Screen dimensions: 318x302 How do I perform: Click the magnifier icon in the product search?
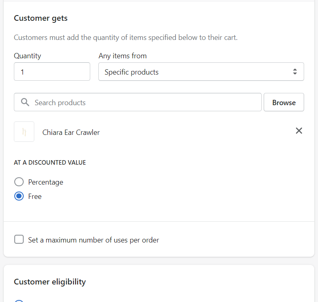pyautogui.click(x=25, y=102)
